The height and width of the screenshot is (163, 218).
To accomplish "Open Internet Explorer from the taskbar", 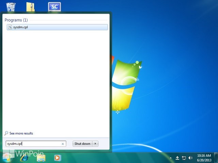I will (25, 158).
